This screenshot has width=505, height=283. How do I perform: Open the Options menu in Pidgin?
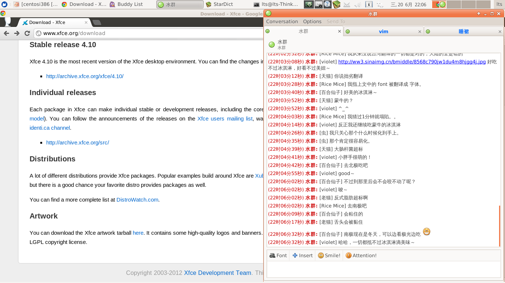click(x=312, y=21)
